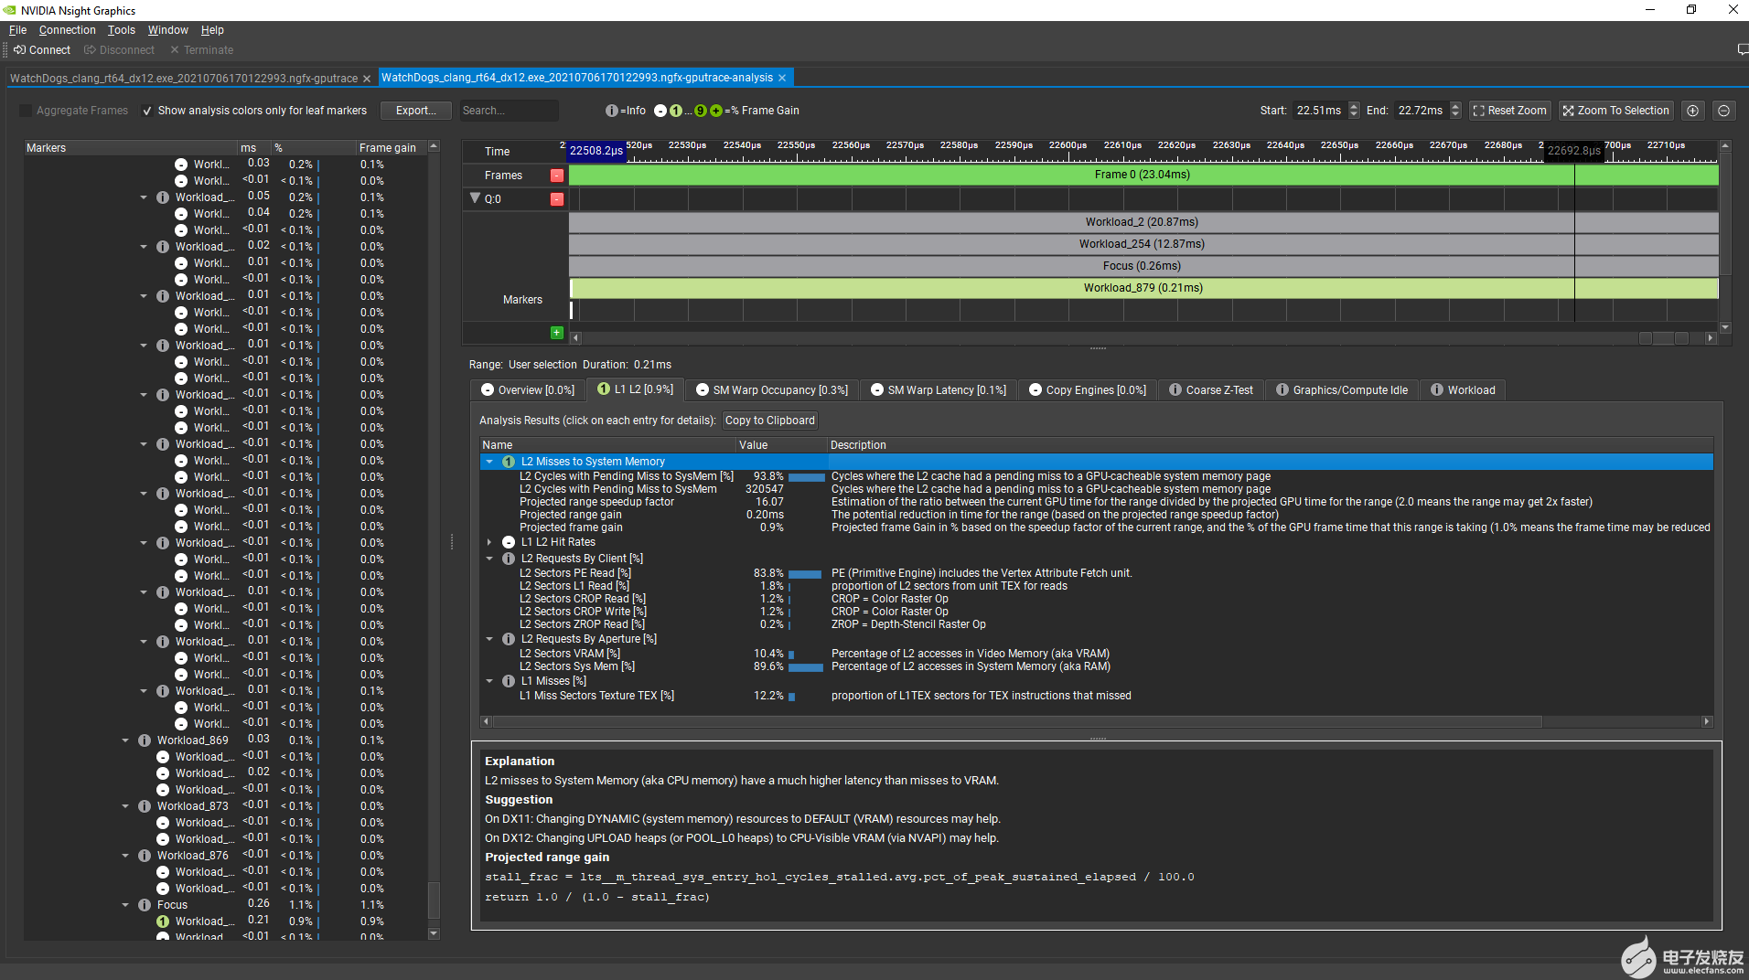This screenshot has height=980, width=1749.
Task: Open the Overview [0.0%] tab
Action: (528, 390)
